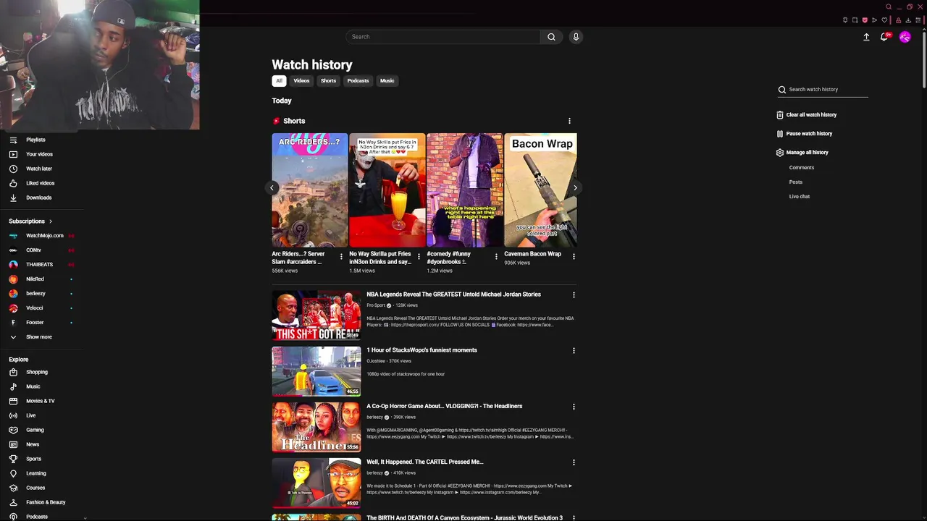Click the search icon in the browser title bar
Viewport: 927px width, 521px height.
point(889,7)
